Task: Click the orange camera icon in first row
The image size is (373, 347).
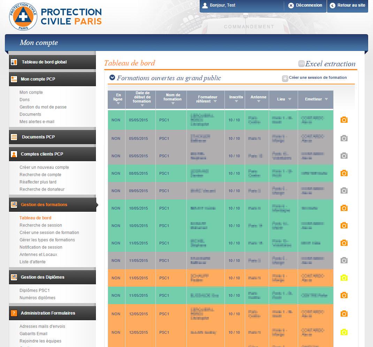Action: point(344,120)
